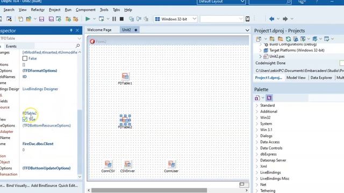Click the Back navigation arrow

pyautogui.click(x=271, y=19)
